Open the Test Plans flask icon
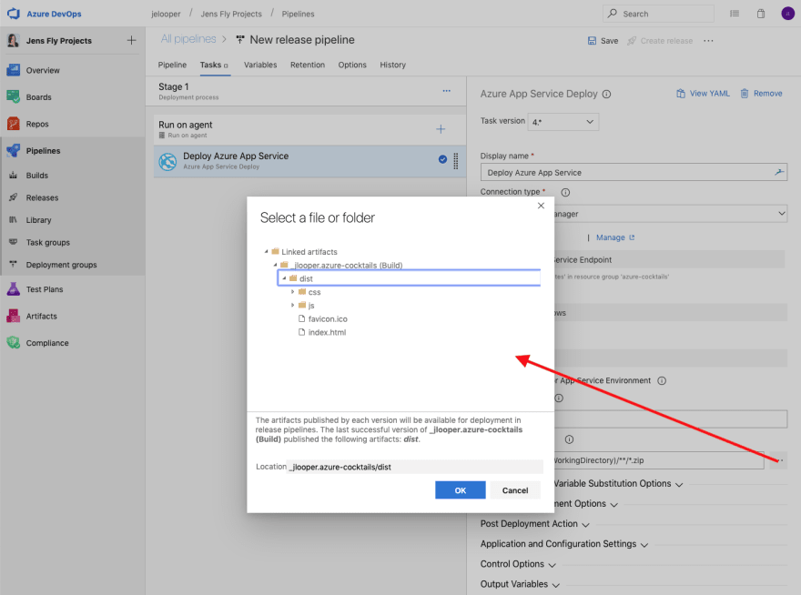Screen dimensions: 801x595 click(x=14, y=289)
